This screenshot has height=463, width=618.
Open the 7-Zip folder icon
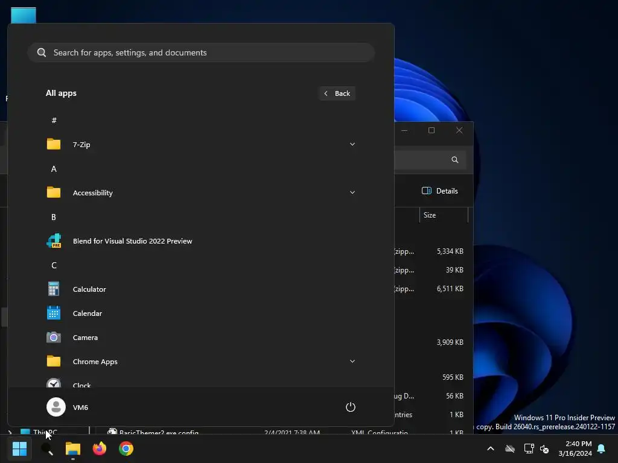pyautogui.click(x=54, y=144)
